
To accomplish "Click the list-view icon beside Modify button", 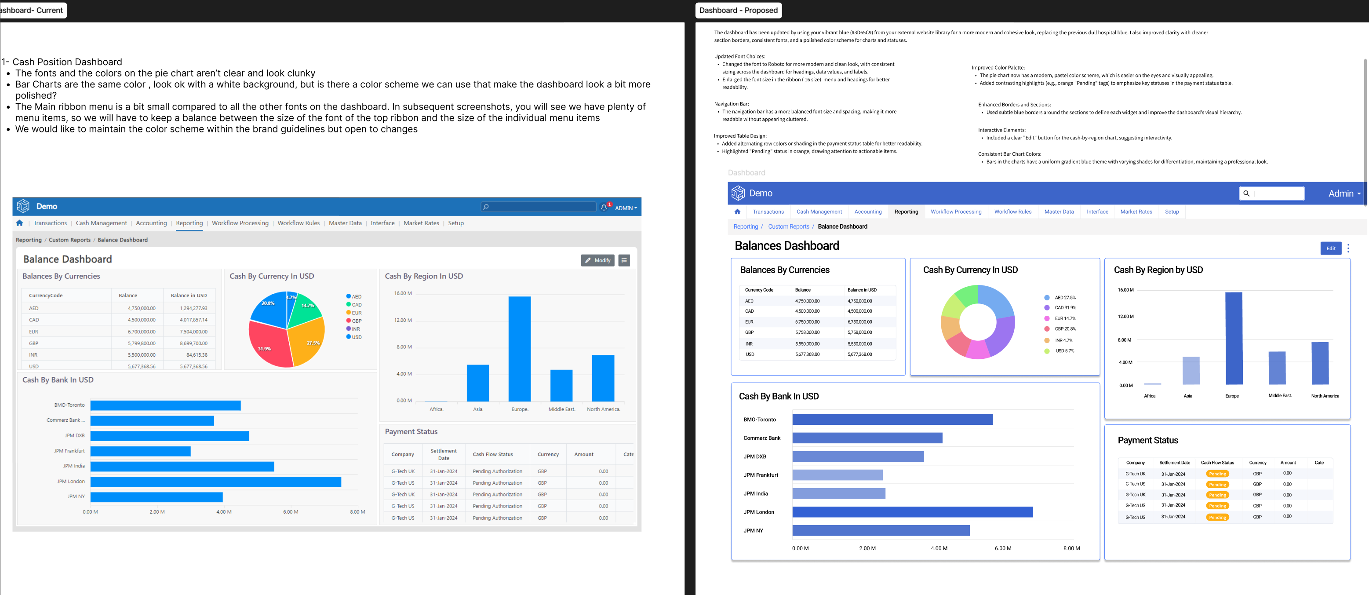I will coord(624,260).
